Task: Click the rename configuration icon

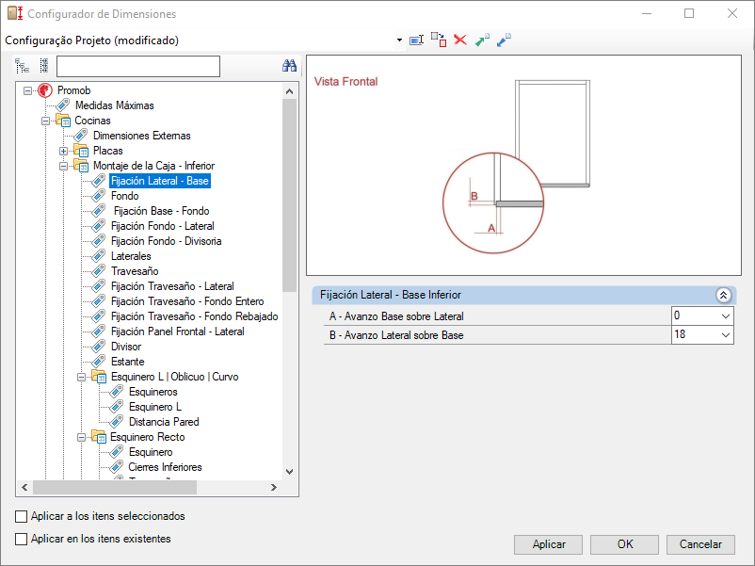Action: coord(416,40)
